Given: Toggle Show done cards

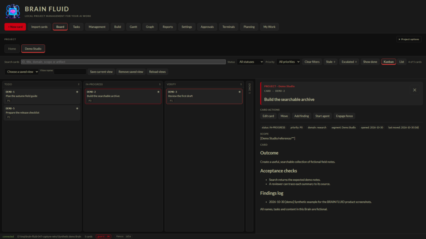Looking at the screenshot, I should (370, 62).
